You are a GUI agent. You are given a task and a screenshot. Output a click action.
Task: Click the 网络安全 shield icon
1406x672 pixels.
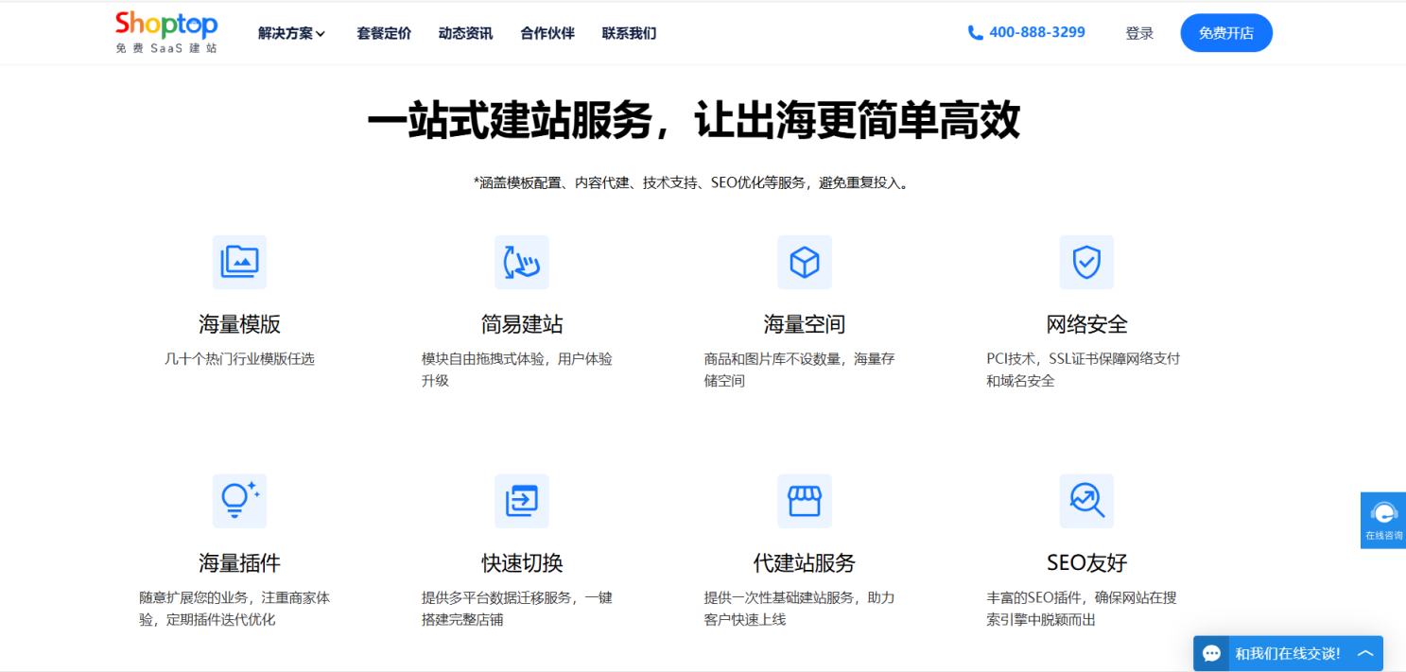1086,262
